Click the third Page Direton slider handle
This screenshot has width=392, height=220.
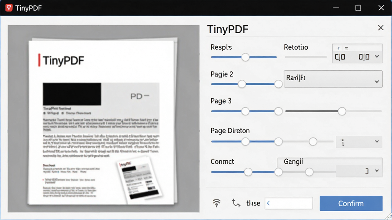313,142
